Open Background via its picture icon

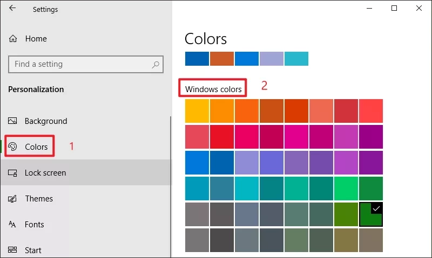click(12, 121)
